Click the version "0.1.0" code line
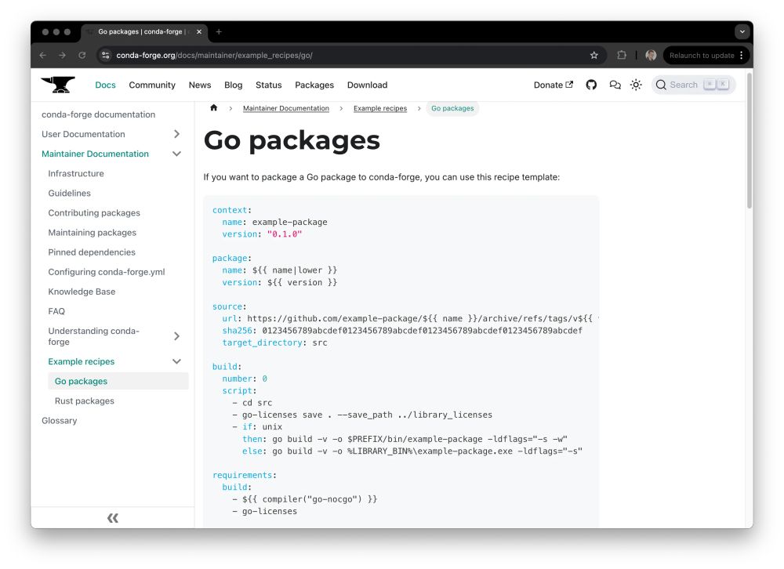Image resolution: width=784 pixels, height=569 pixels. [262, 234]
